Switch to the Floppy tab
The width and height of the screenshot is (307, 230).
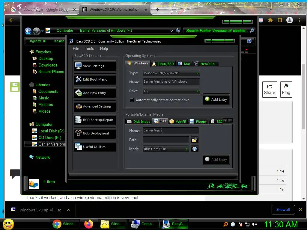pyautogui.click(x=198, y=122)
